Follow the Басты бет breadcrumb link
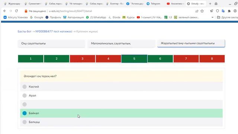The height and width of the screenshot is (134, 238). pyautogui.click(x=25, y=31)
